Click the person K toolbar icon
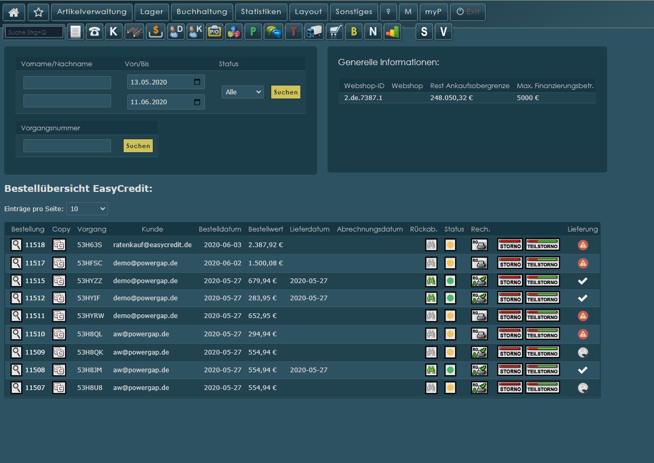This screenshot has width=654, height=463. pyautogui.click(x=195, y=32)
